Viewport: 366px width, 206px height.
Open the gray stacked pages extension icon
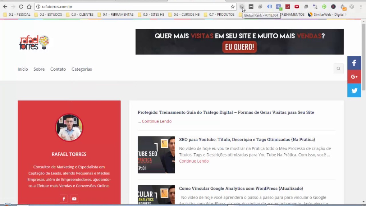pyautogui.click(x=306, y=7)
